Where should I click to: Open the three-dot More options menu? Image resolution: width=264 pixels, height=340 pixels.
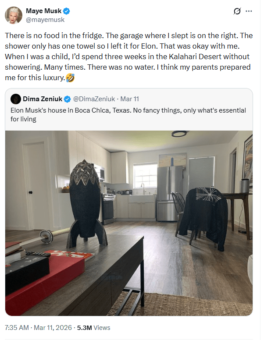click(249, 11)
